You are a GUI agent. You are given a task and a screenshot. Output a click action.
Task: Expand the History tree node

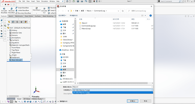(8, 30)
